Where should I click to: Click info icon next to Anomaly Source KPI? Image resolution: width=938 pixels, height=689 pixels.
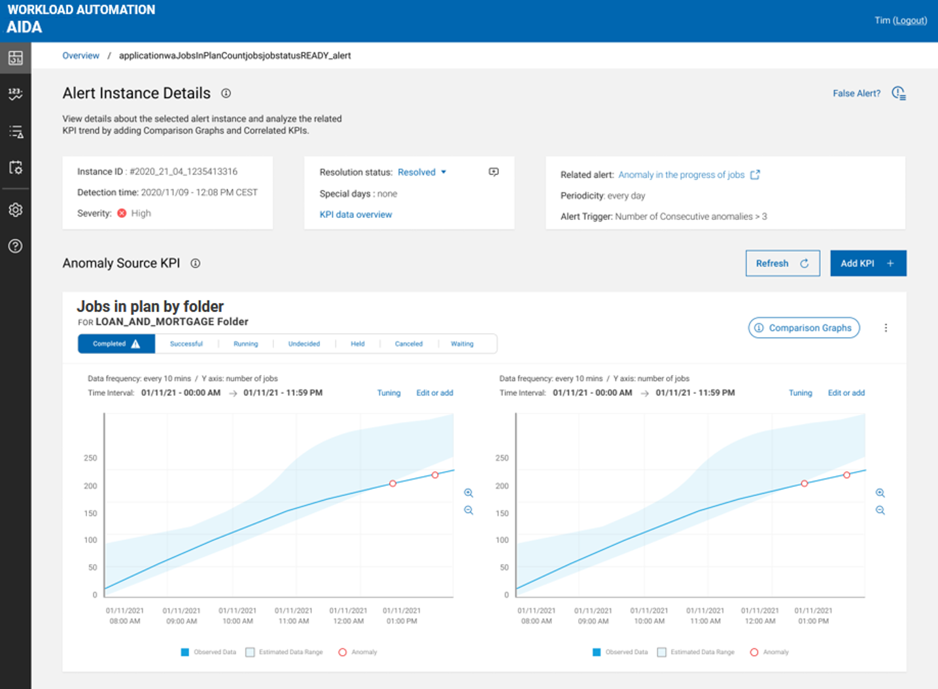196,263
